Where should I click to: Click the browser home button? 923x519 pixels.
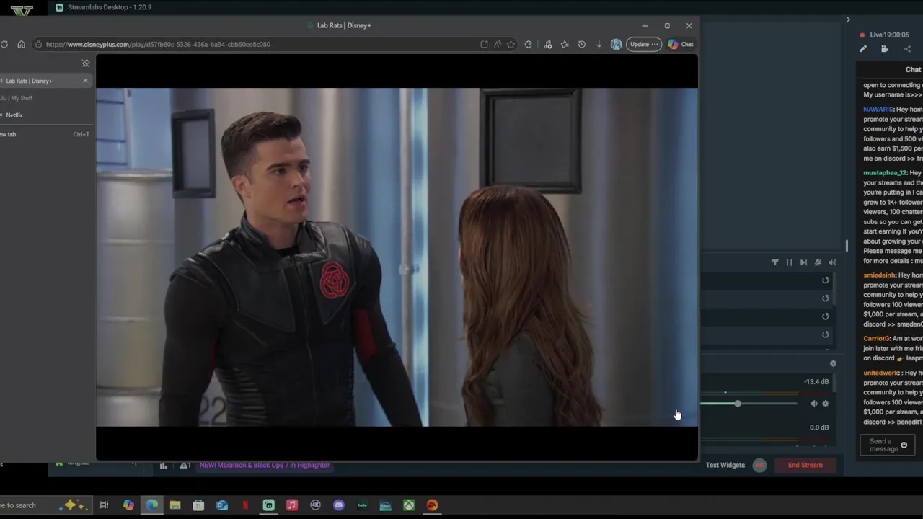click(x=21, y=44)
